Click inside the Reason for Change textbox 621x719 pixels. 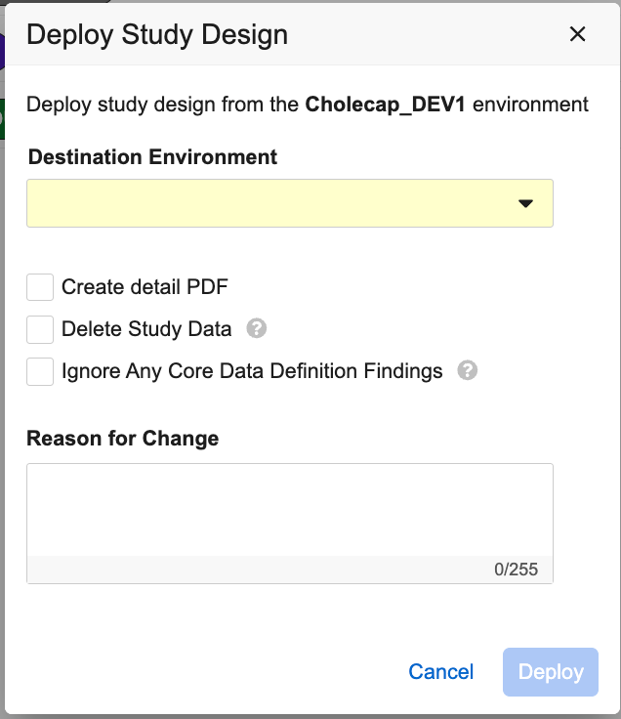[x=289, y=510]
